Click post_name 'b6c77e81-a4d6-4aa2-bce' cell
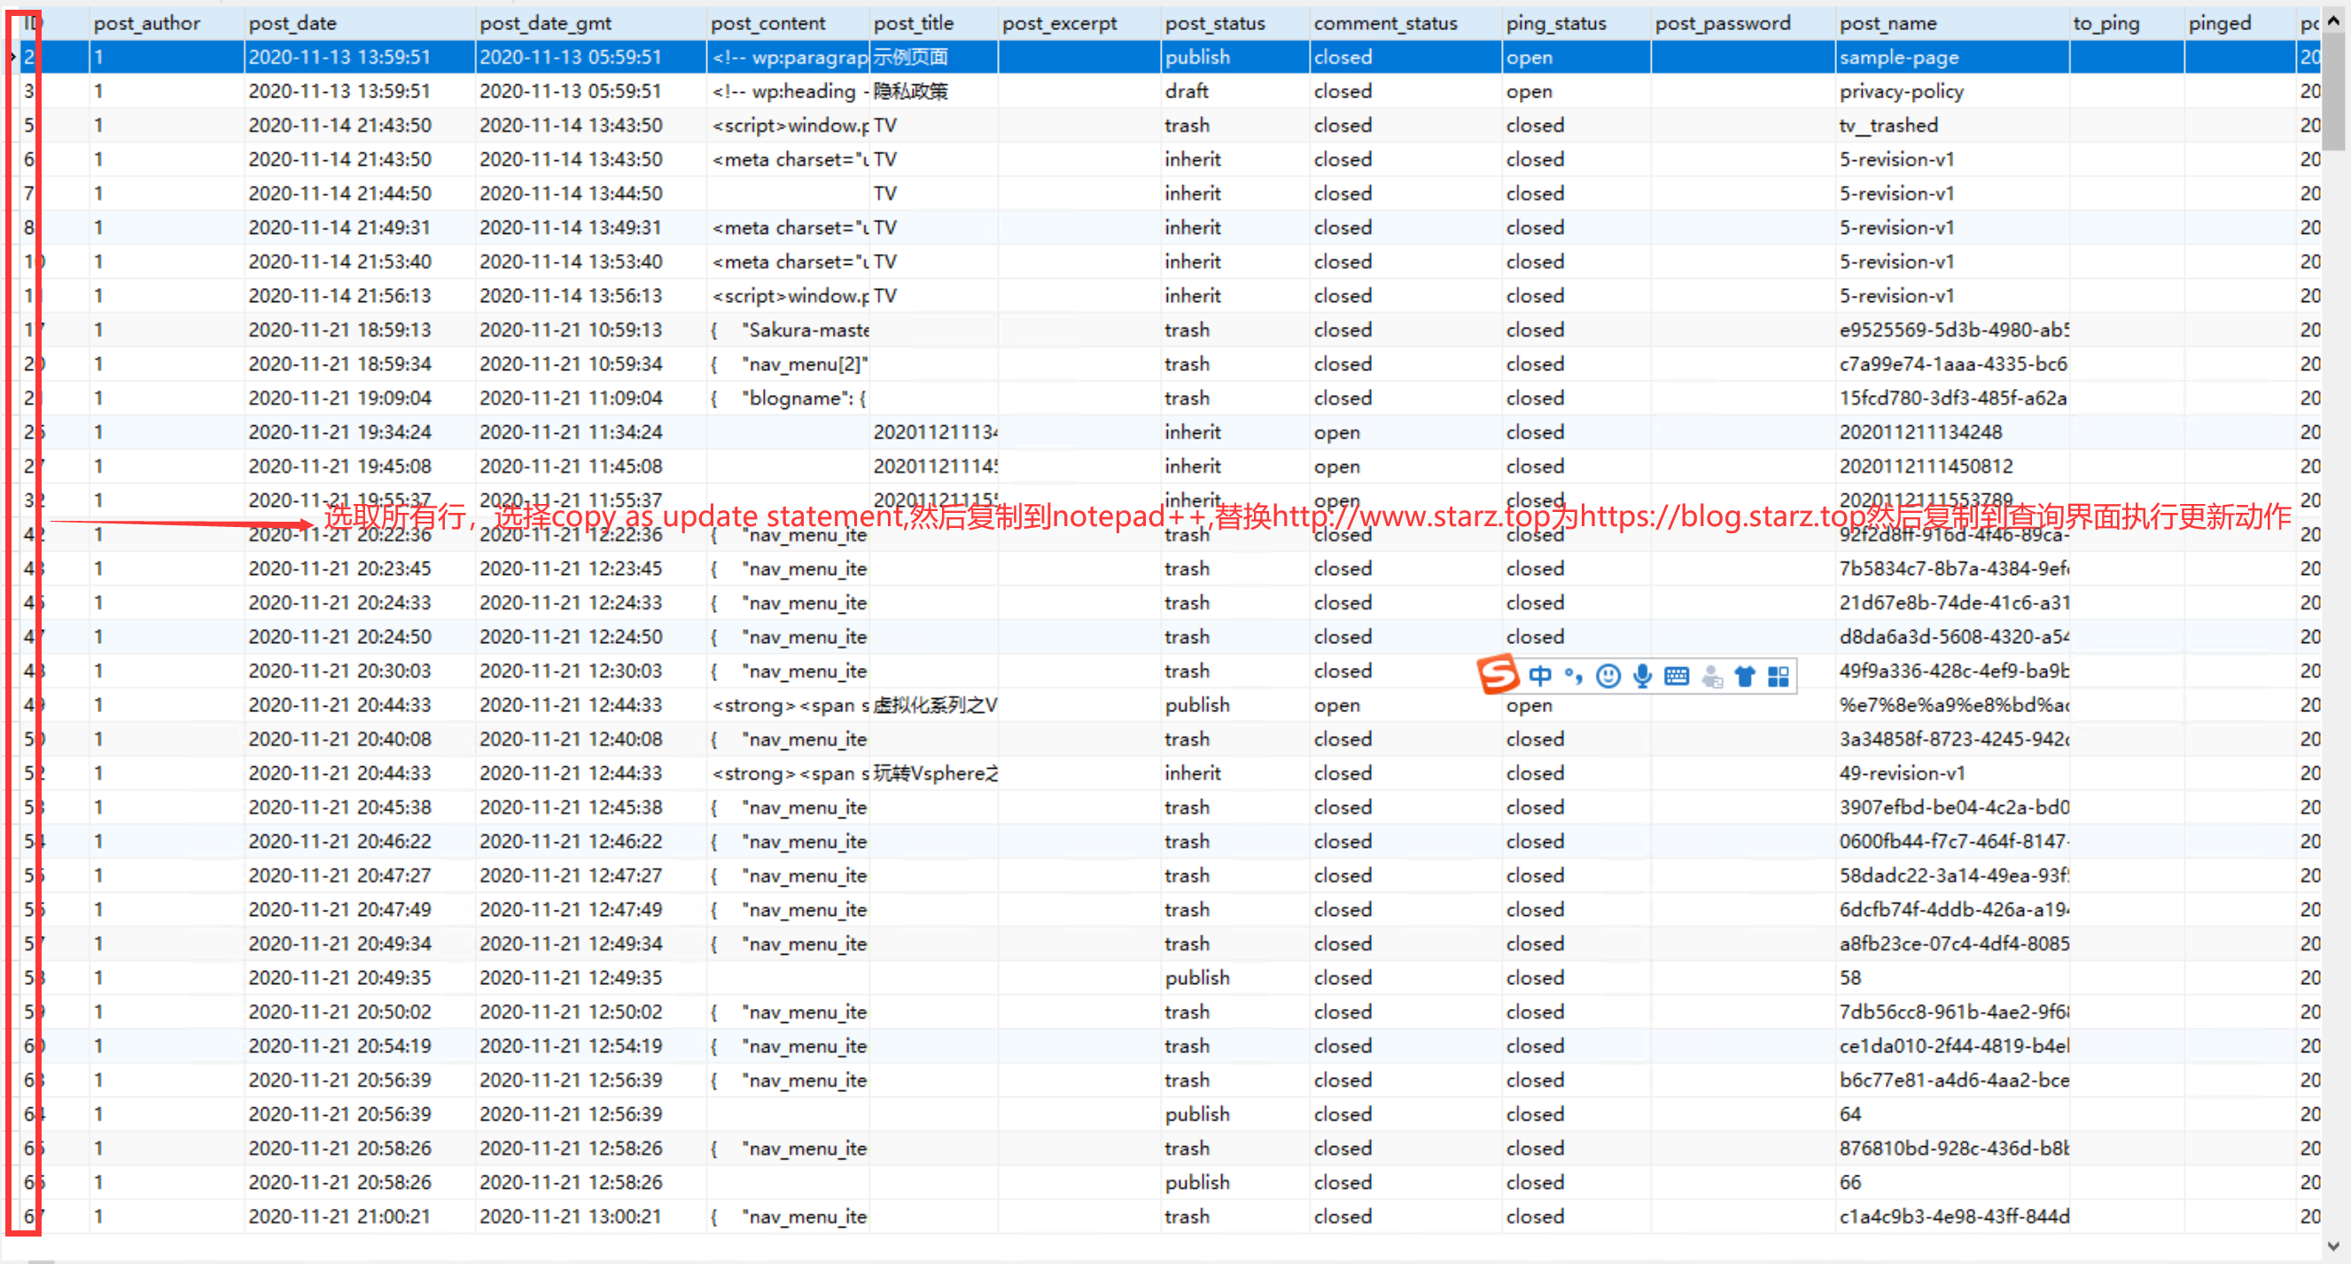2351x1264 pixels. [1952, 1080]
